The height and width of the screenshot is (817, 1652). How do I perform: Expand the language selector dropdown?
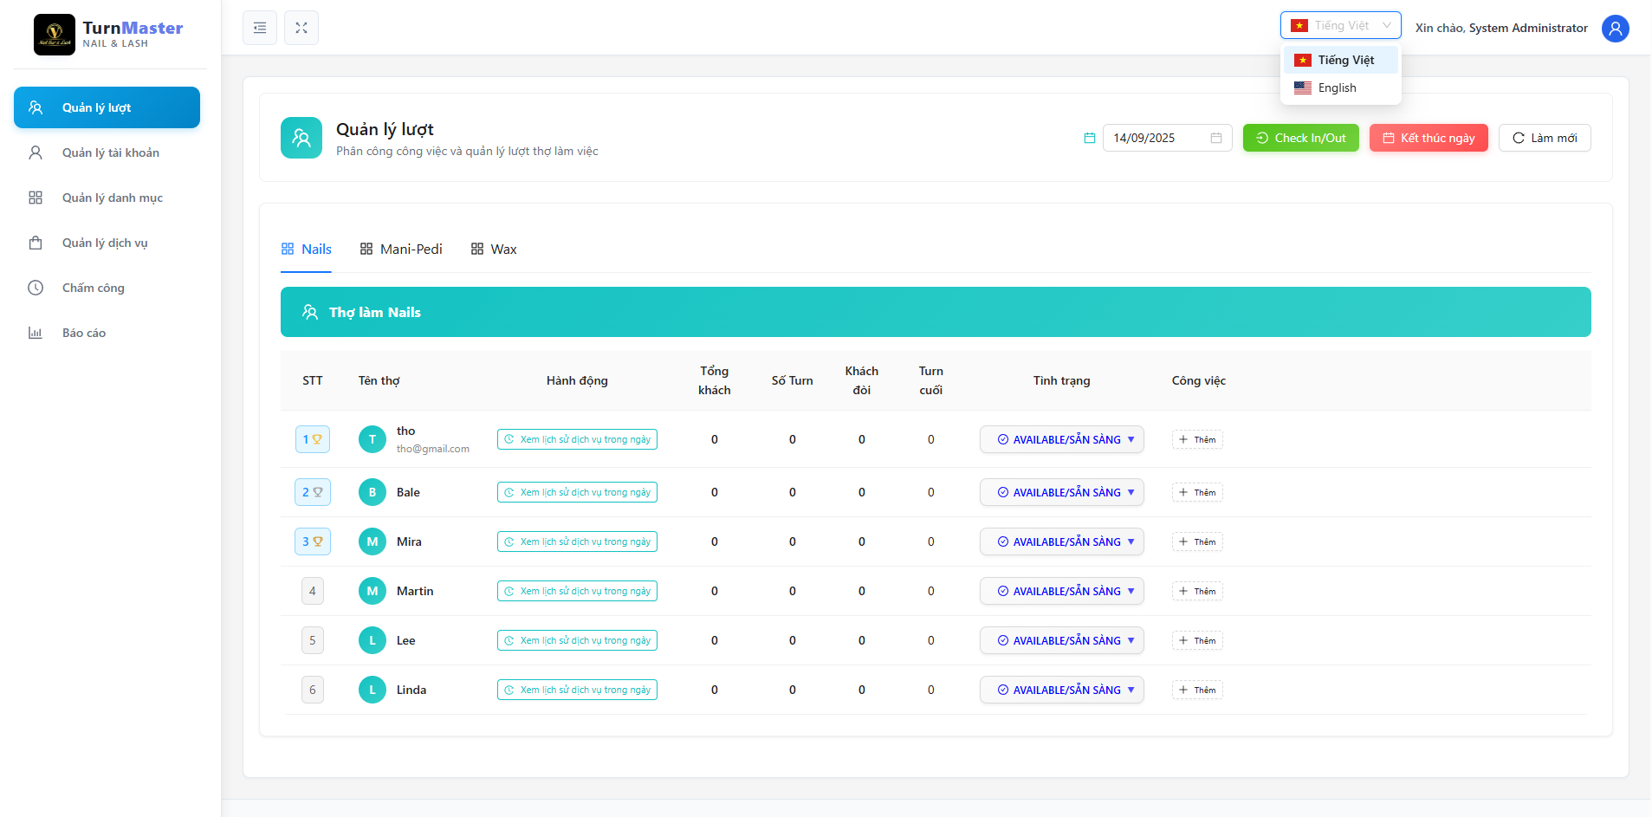pyautogui.click(x=1340, y=25)
